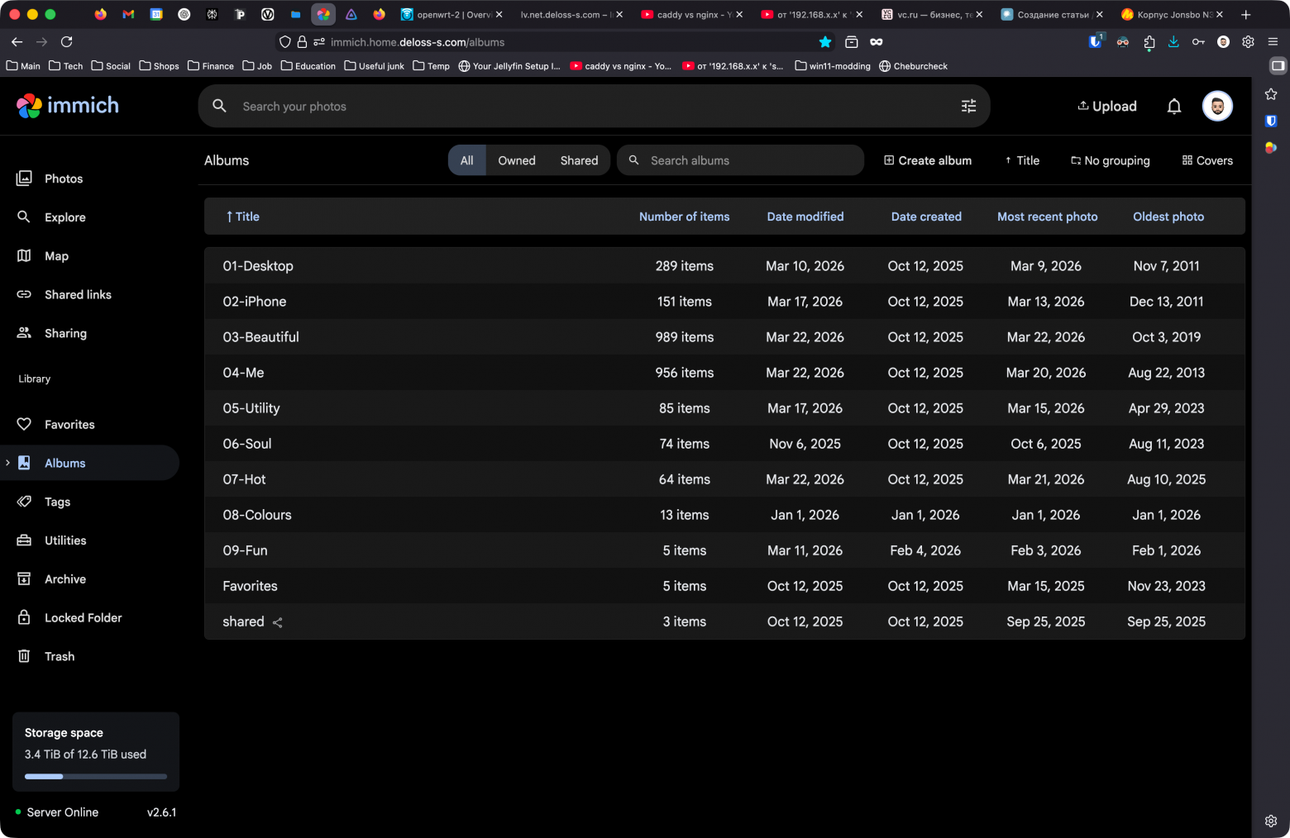Open search filter options in the photo search bar
The image size is (1290, 838).
968,106
